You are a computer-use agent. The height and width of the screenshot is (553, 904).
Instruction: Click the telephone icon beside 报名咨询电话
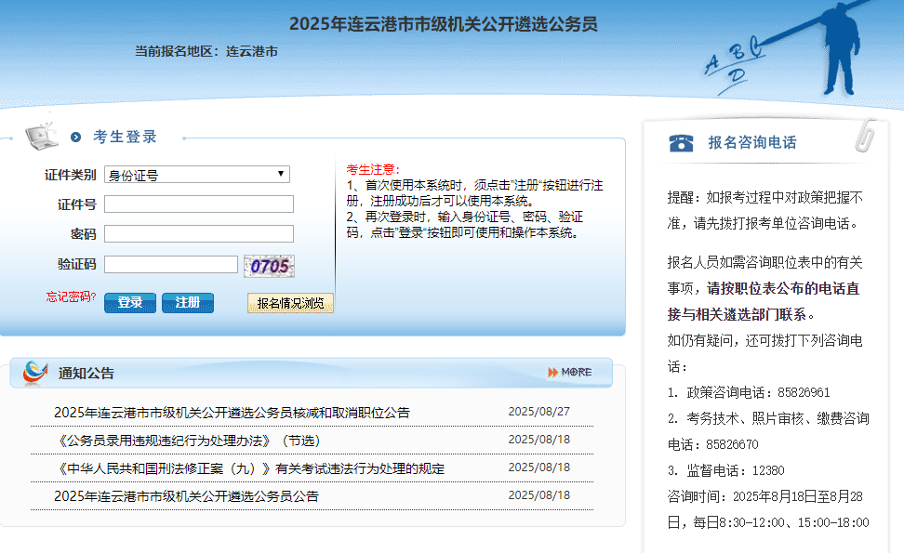[681, 142]
